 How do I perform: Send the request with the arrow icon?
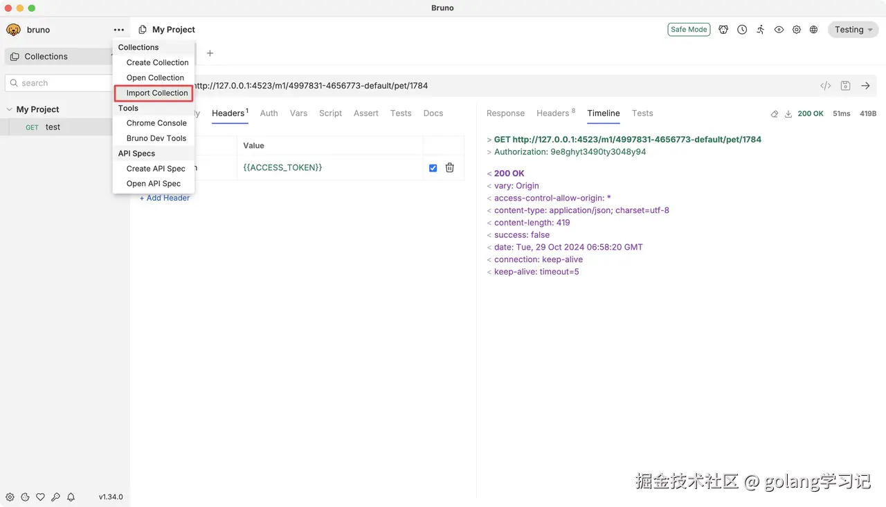tap(865, 86)
